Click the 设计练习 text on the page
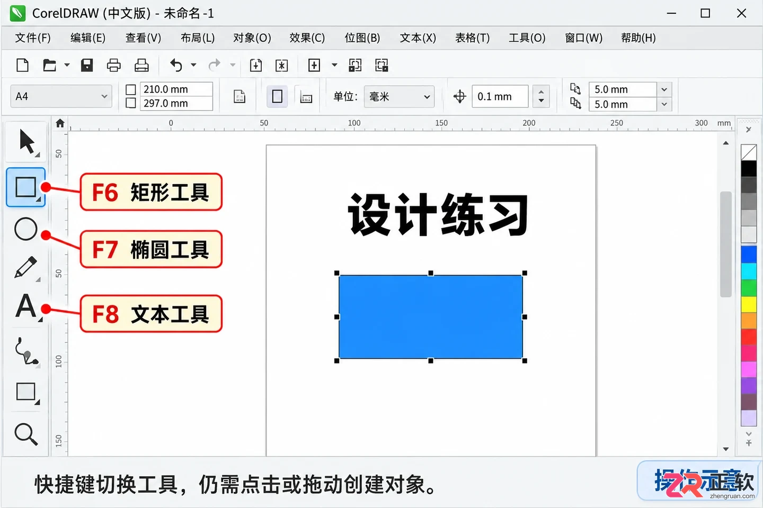The image size is (763, 508). (438, 214)
